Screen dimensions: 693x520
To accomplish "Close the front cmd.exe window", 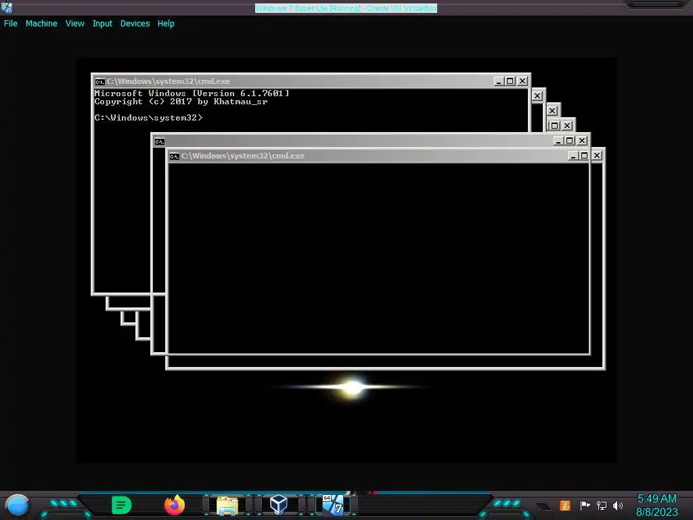I will [597, 156].
